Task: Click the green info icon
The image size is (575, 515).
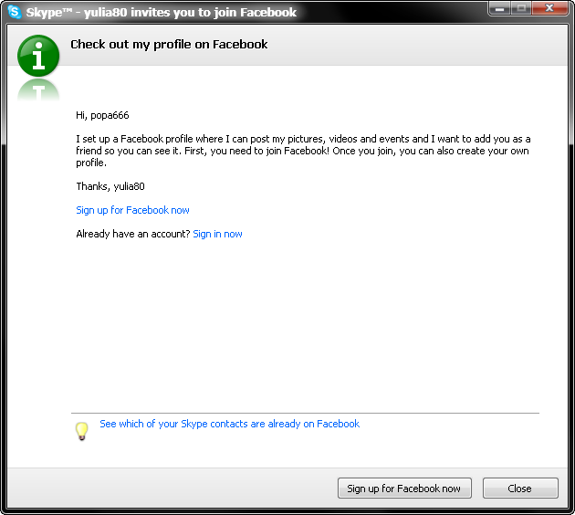Action: pyautogui.click(x=38, y=56)
